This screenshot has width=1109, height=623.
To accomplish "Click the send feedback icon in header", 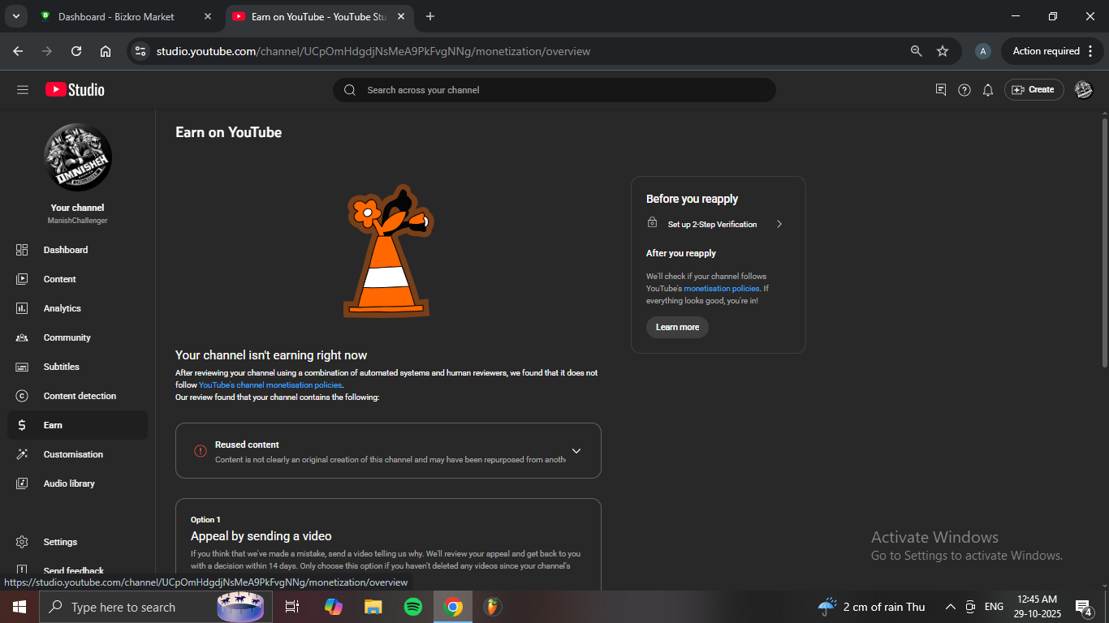I will click(940, 90).
